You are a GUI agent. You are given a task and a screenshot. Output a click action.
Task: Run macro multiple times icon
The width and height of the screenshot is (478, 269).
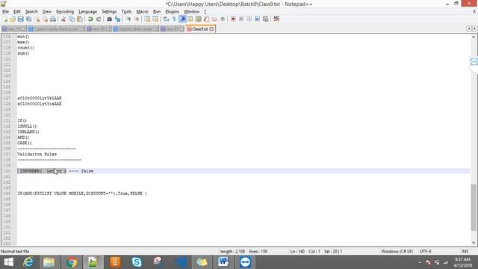[257, 19]
